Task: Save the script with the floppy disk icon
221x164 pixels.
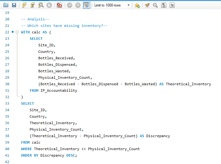Action: tap(14, 5)
